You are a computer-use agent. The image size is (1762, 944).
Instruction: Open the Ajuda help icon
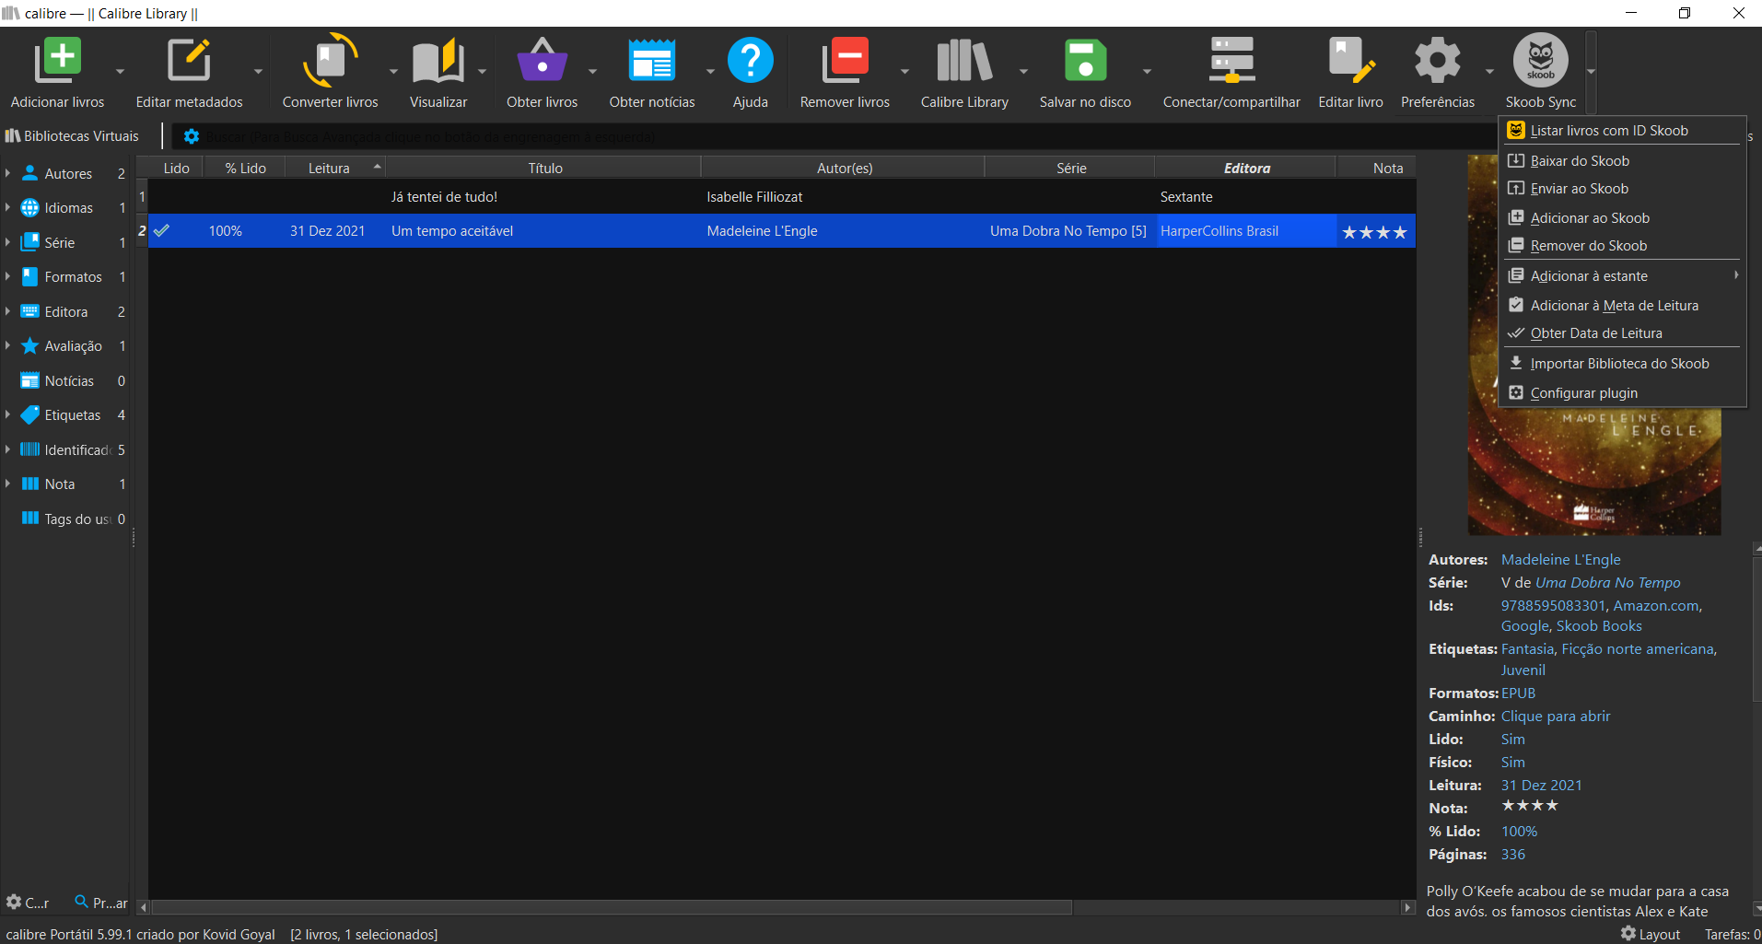click(x=751, y=61)
